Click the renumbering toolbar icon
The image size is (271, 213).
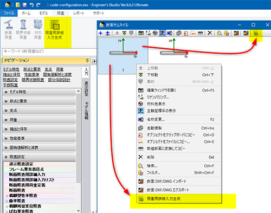click(148, 33)
